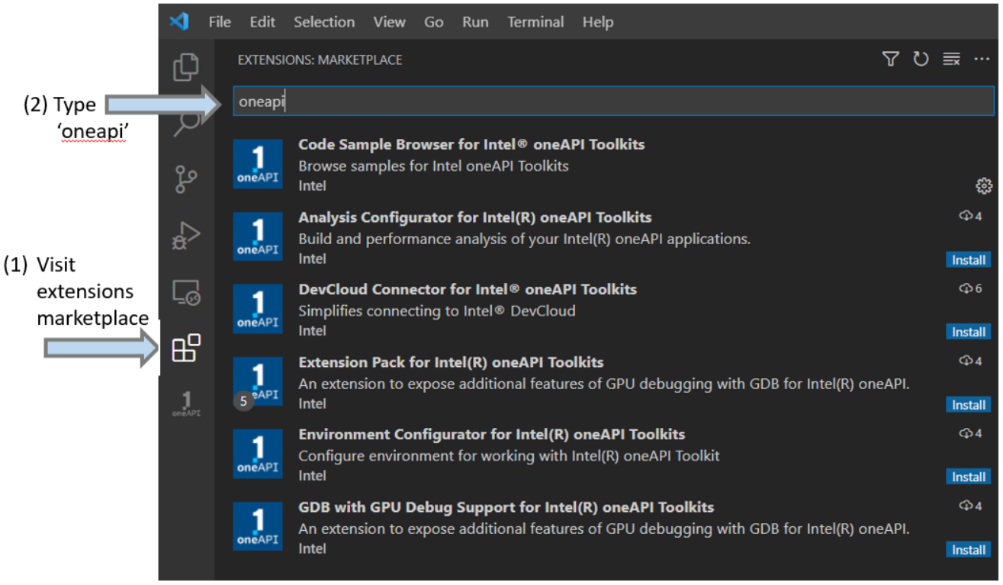Click 'Simplifies connecting to Intel DevCloud' description
This screenshot has width=1003, height=585.
coord(437,311)
